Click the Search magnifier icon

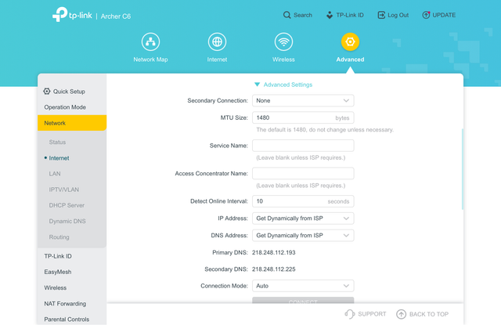(x=287, y=15)
